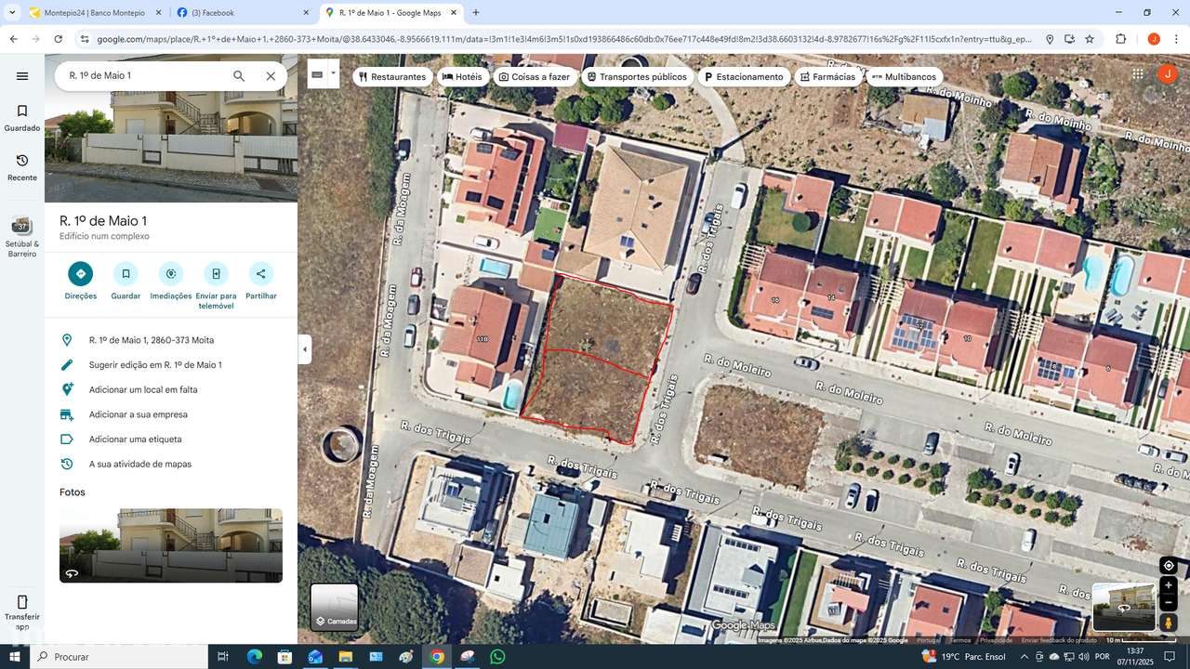Bookmark this page with the star icon
The image size is (1190, 669).
[1090, 39]
